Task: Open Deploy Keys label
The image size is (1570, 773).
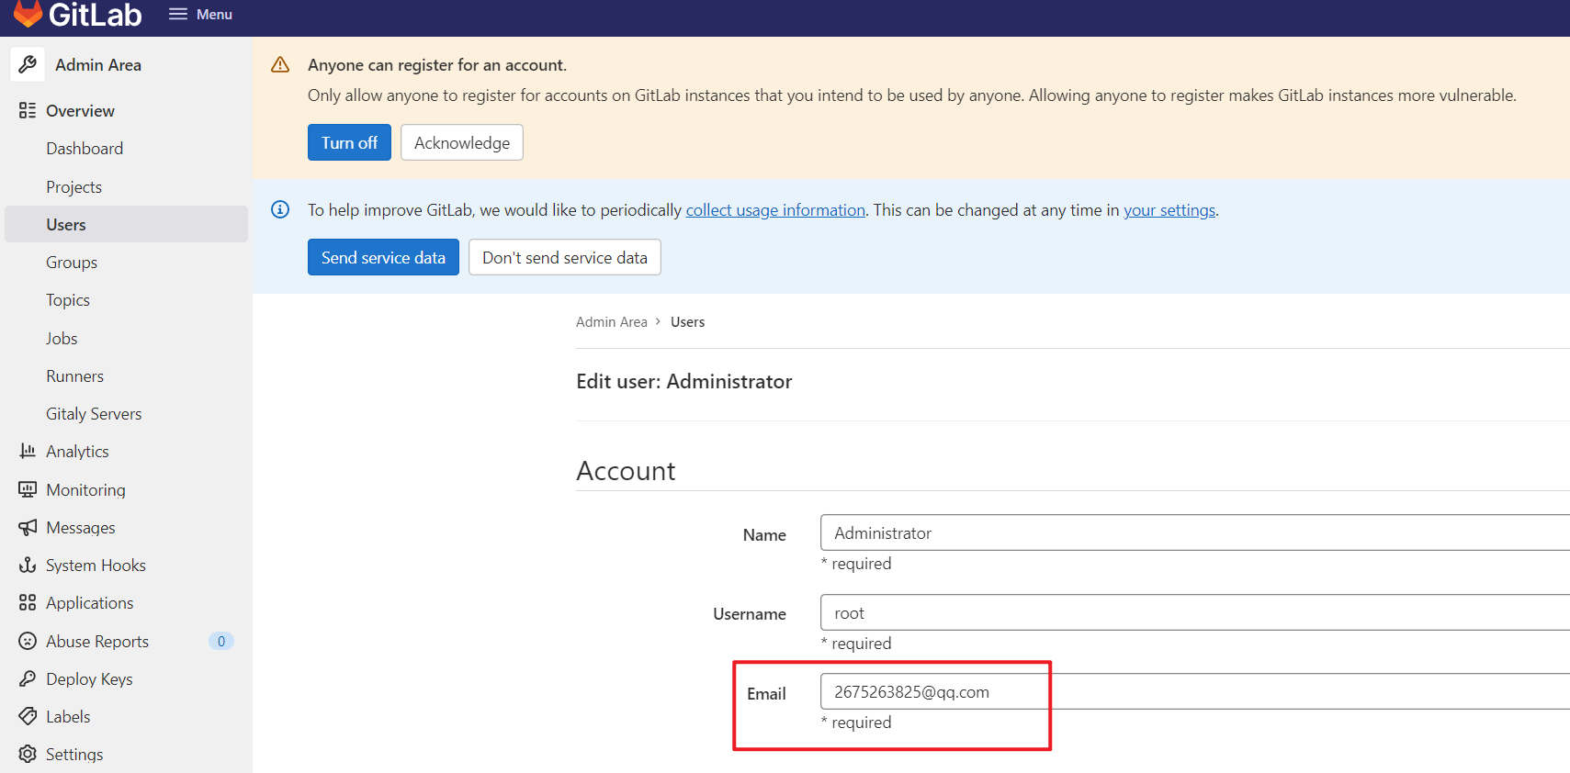Action: (x=89, y=678)
